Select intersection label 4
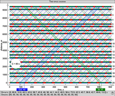The image size is (115, 96). (113, 20)
